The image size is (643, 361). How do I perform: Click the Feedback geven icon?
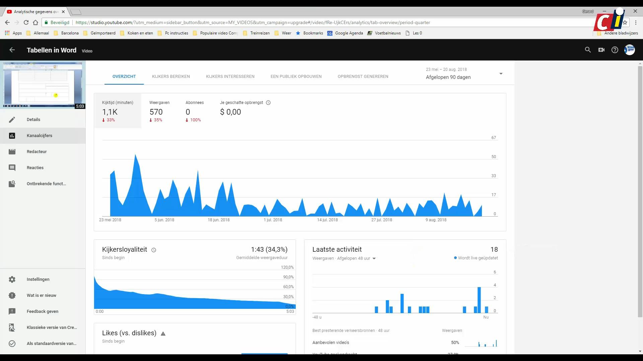[12, 312]
